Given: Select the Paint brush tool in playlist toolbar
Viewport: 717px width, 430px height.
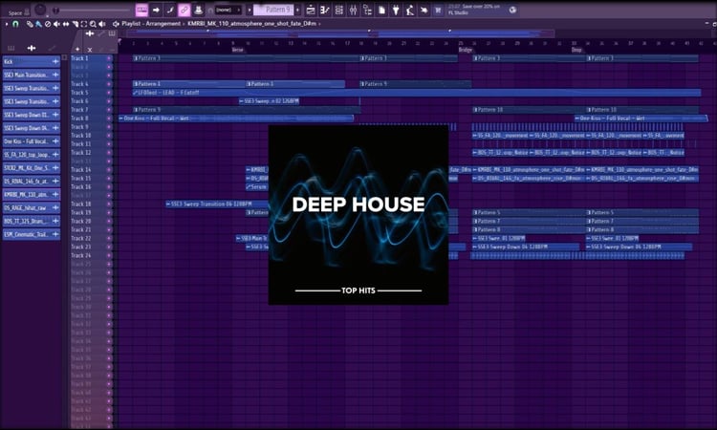Looking at the screenshot, I should point(39,24).
